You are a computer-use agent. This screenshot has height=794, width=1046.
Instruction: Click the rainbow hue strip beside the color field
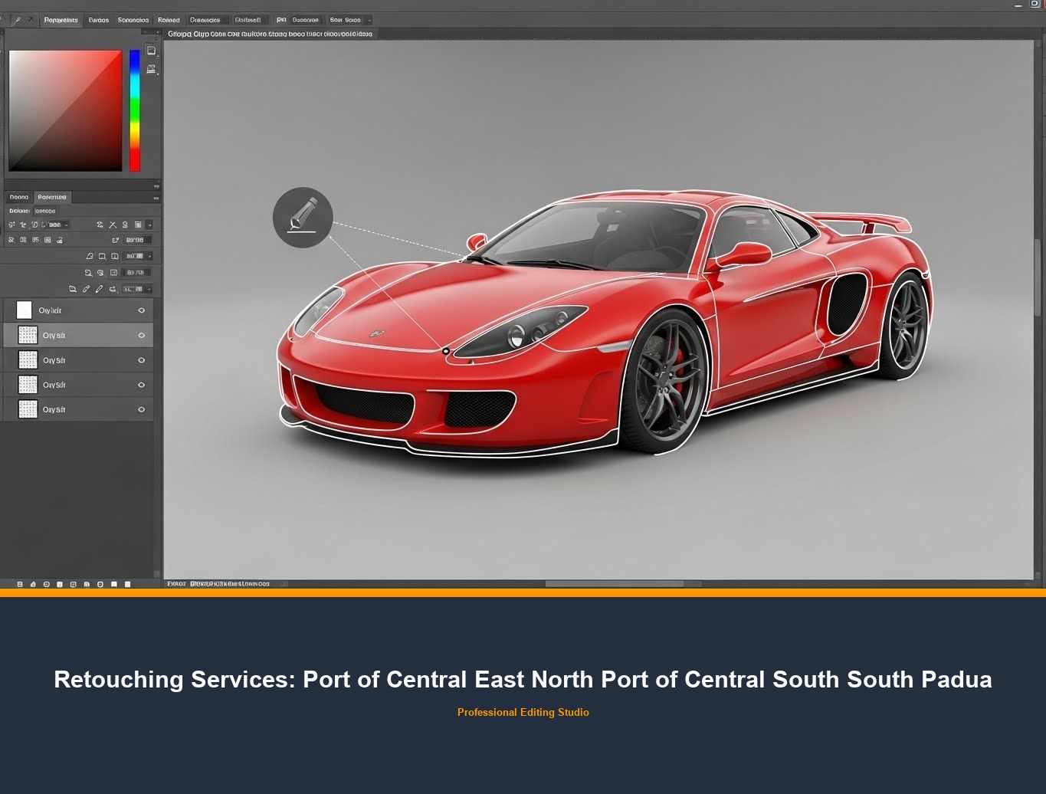[x=135, y=110]
